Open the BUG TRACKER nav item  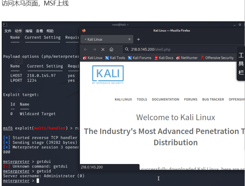click(x=213, y=99)
